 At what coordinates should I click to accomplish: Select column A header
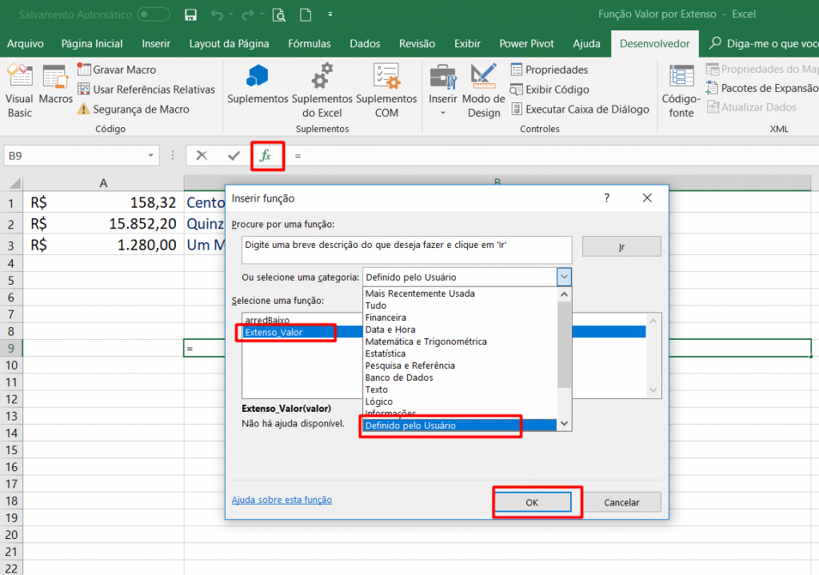pyautogui.click(x=103, y=183)
